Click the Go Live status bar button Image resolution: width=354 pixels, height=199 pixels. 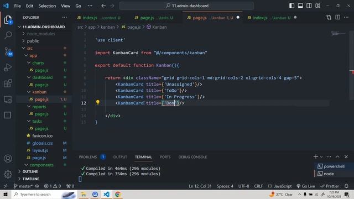306,186
